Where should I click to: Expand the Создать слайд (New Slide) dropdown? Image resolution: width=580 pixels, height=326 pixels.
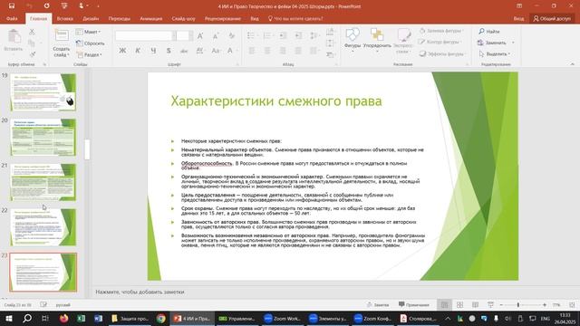[62, 52]
